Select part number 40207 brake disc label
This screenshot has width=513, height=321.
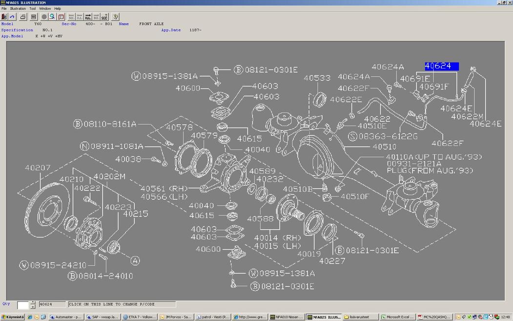(x=38, y=168)
